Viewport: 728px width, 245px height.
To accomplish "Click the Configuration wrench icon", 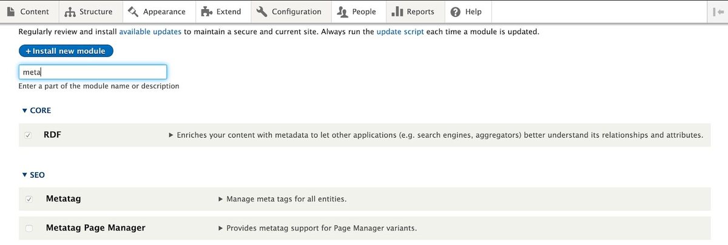I will 261,12.
